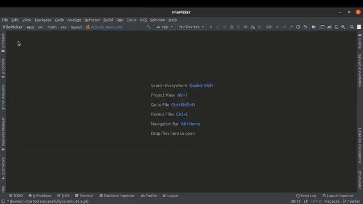Open the Structure side tab
The image size is (363, 204).
tap(3, 168)
